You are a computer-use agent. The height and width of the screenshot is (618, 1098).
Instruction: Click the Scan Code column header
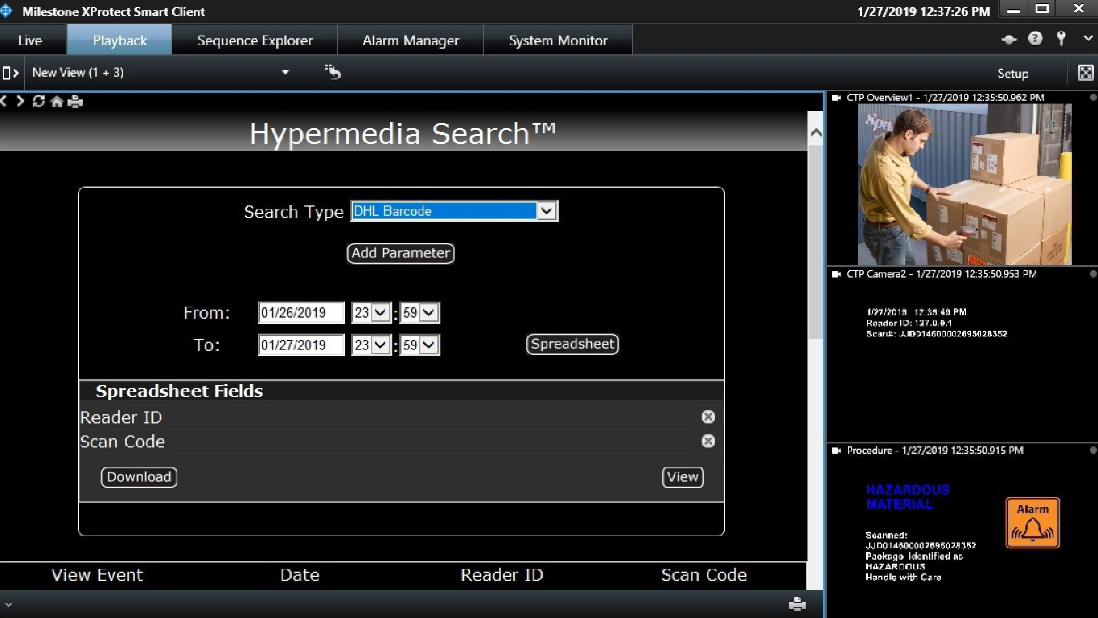(x=704, y=575)
